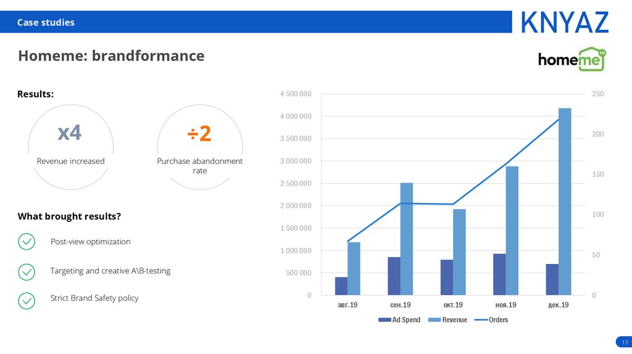
Task: Click the Ad Spend legend color swatch
Action: (x=384, y=320)
